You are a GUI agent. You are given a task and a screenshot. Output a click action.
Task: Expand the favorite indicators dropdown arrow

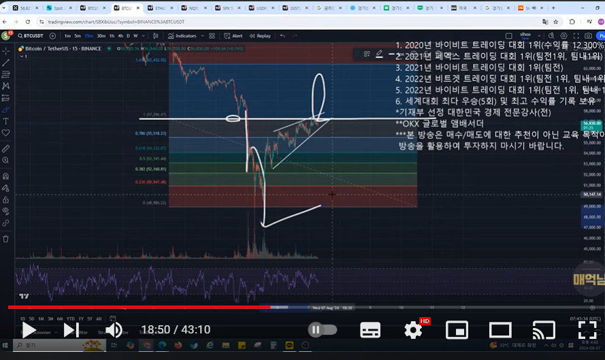click(203, 36)
